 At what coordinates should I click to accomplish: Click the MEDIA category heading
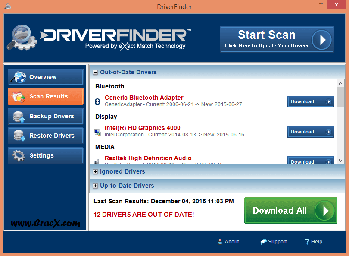105,147
